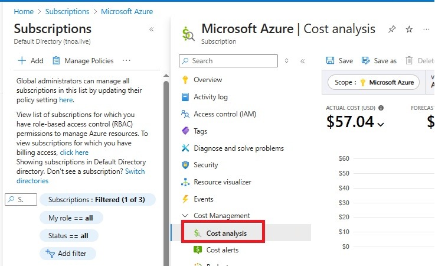Click the info icon beside Actual Cost

pyautogui.click(x=381, y=108)
